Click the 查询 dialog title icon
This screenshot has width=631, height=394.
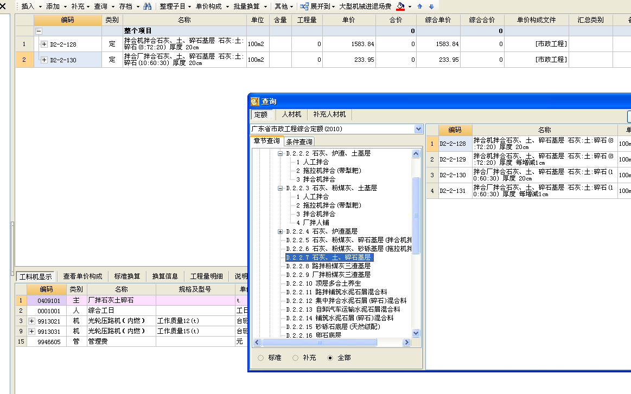pos(255,101)
